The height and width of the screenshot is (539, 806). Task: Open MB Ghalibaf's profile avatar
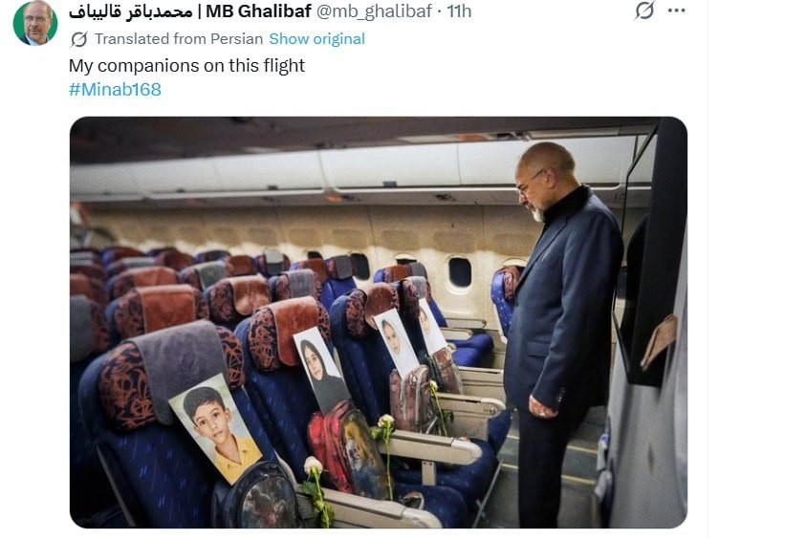point(35,23)
